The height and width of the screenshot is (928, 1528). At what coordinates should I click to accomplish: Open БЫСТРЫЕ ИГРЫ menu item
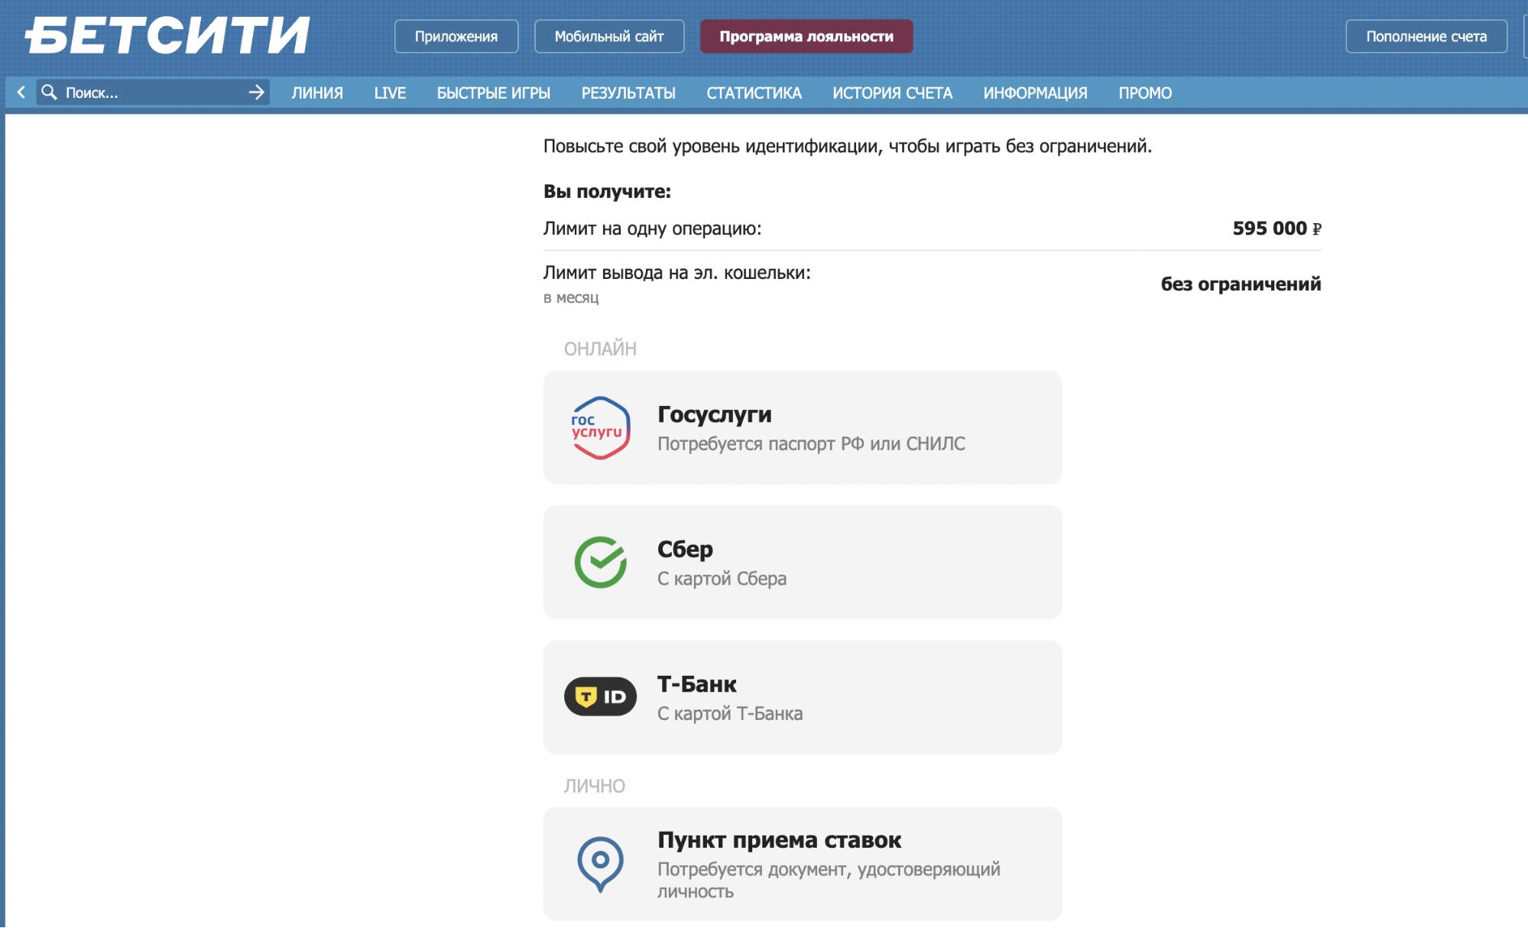494,93
